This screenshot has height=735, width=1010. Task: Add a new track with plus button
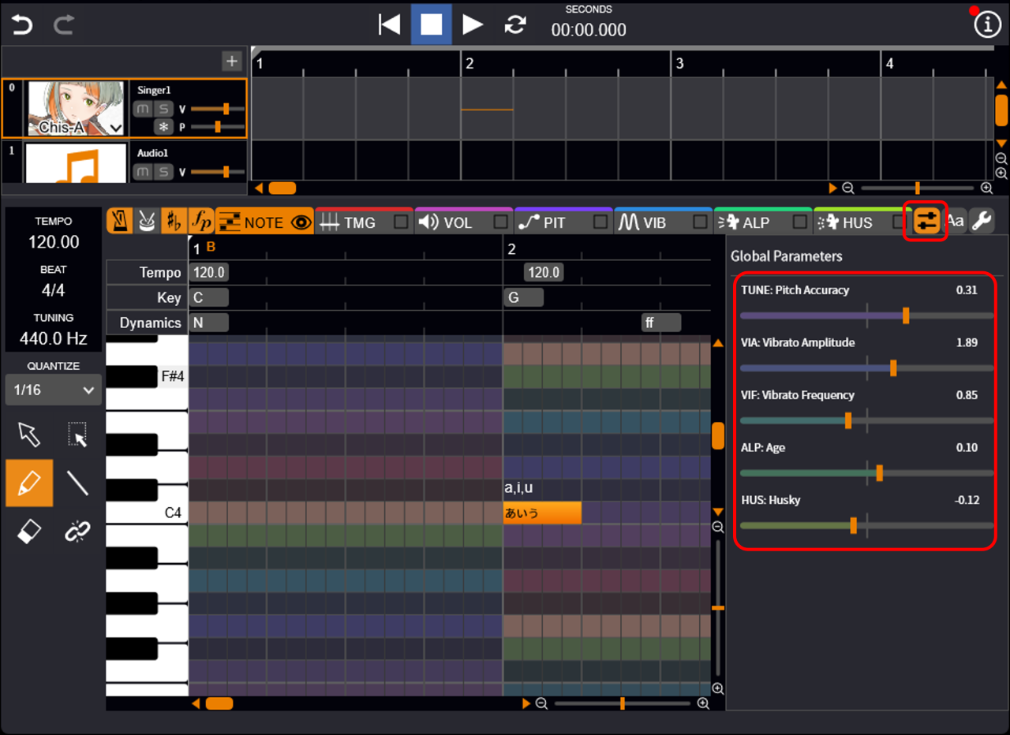point(231,62)
